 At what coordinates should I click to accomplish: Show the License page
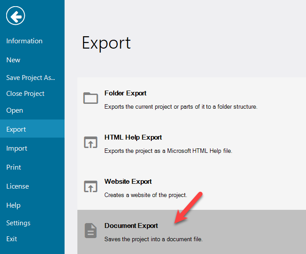(17, 186)
